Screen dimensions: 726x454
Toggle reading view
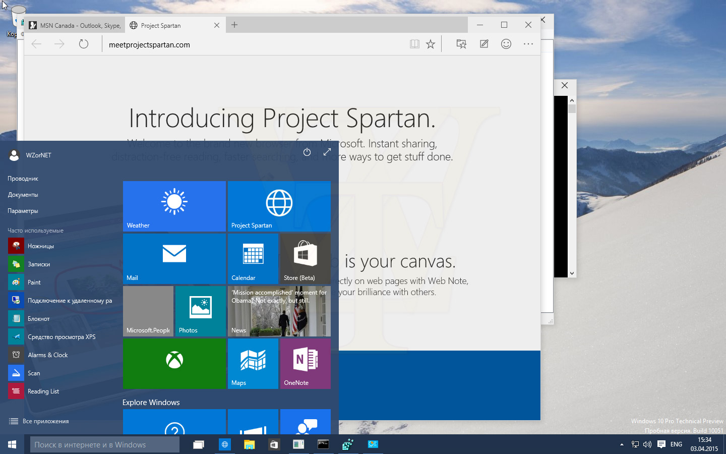[414, 44]
